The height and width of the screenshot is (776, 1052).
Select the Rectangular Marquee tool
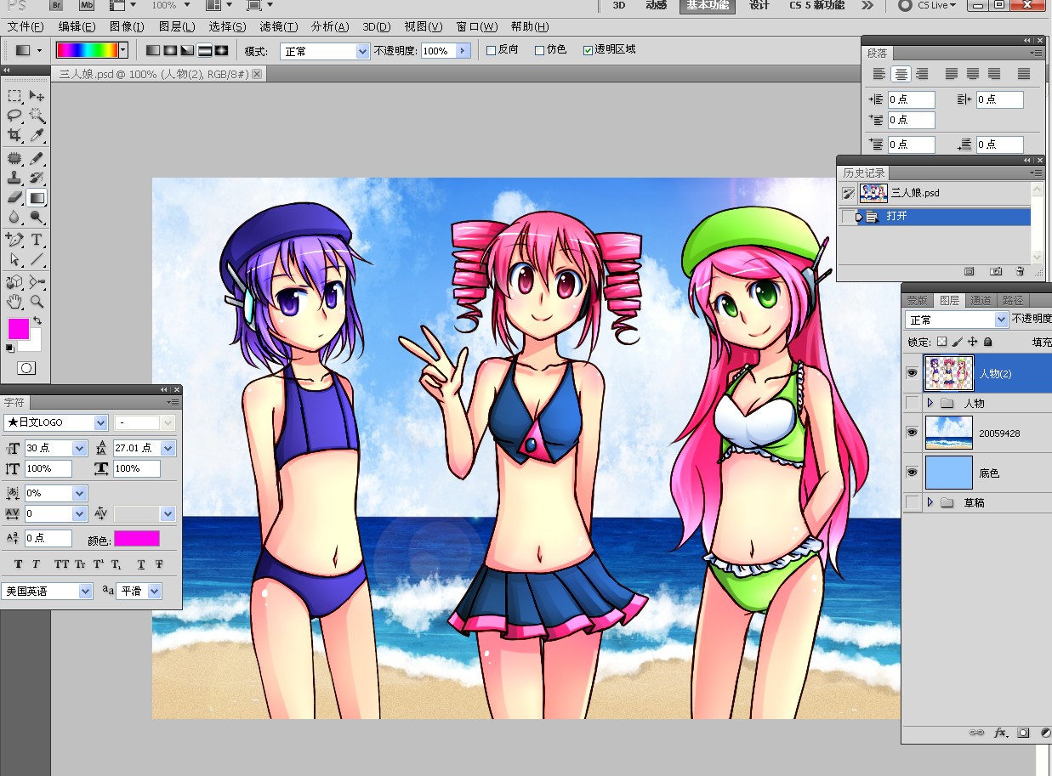coord(14,95)
